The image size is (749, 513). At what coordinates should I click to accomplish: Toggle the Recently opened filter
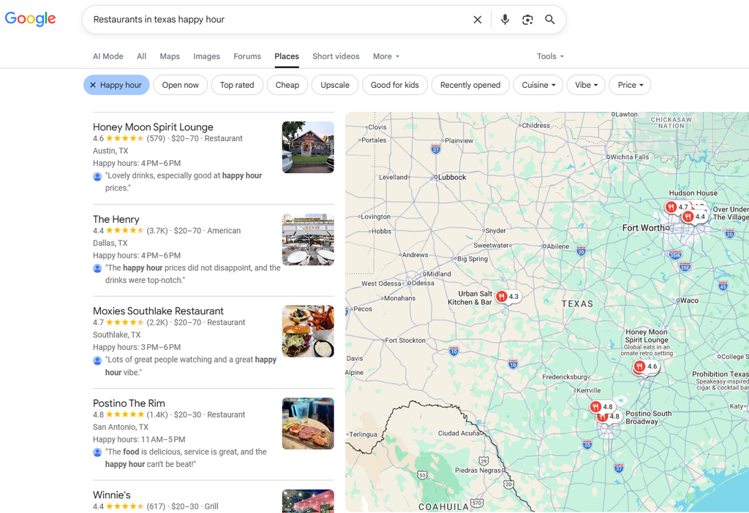pos(470,85)
